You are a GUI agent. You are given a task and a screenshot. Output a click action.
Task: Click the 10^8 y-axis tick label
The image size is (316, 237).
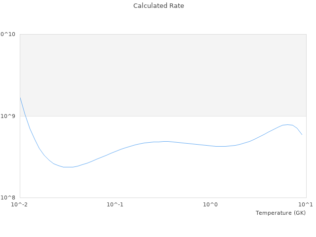(x=8, y=198)
